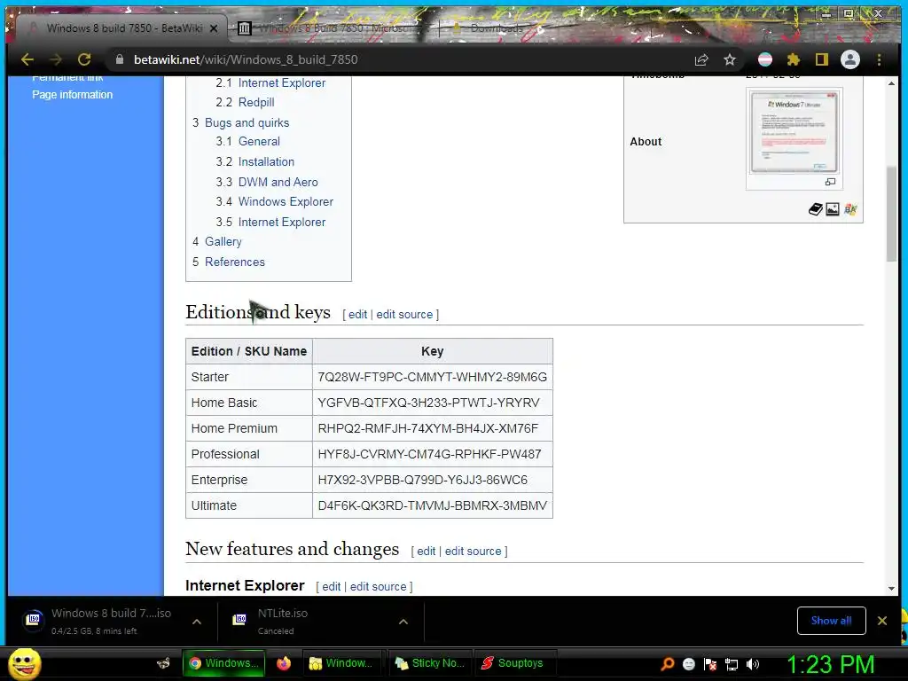Click edit source next to Editions and keys

click(404, 315)
